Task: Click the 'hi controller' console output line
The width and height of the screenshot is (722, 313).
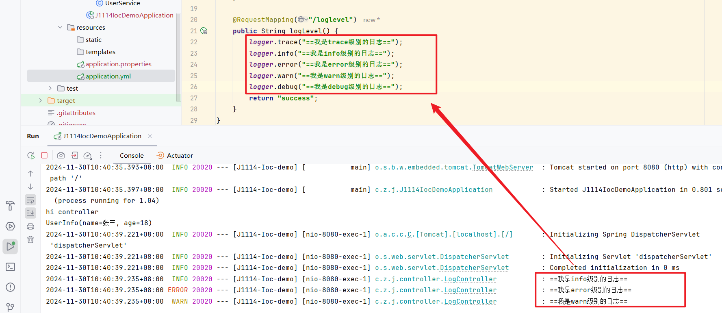Action: click(x=72, y=212)
